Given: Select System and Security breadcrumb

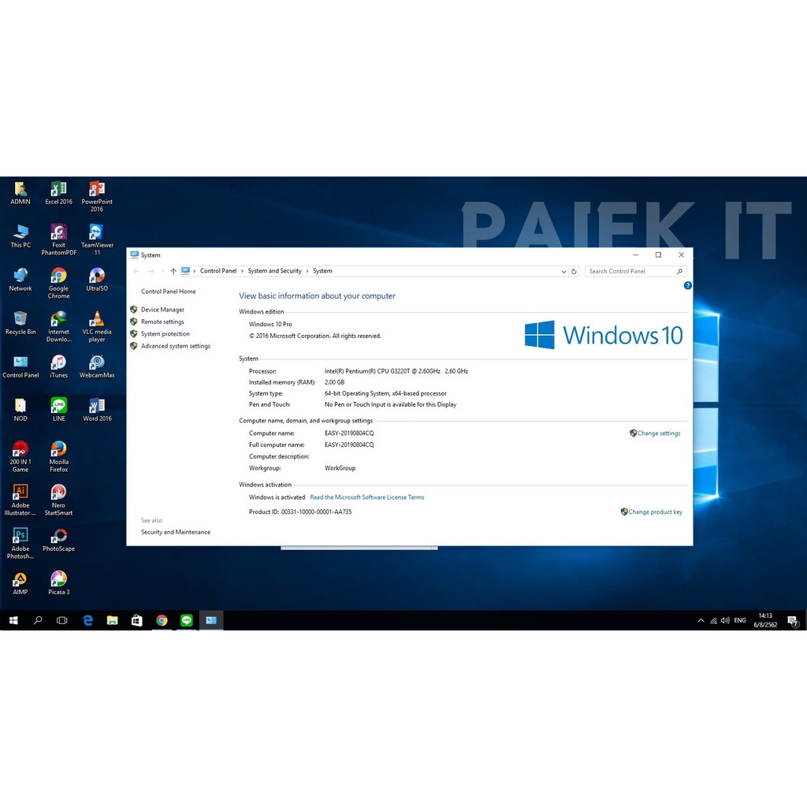Looking at the screenshot, I should 274,271.
